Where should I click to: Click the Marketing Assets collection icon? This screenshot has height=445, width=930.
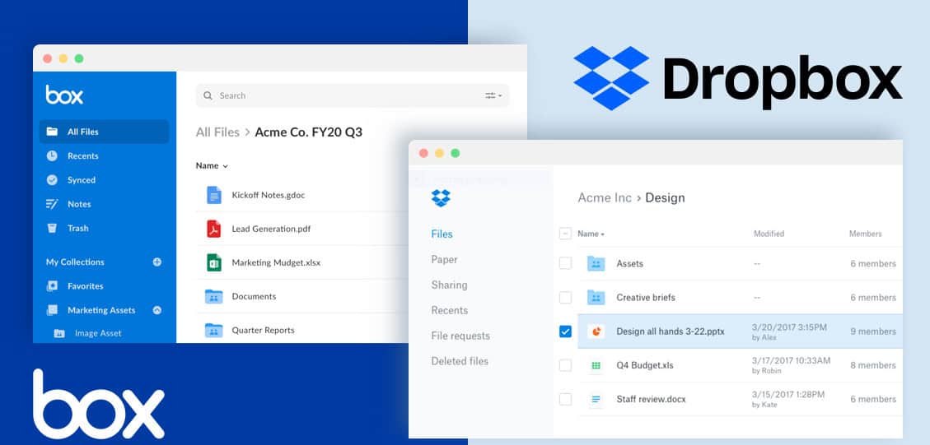coord(52,310)
